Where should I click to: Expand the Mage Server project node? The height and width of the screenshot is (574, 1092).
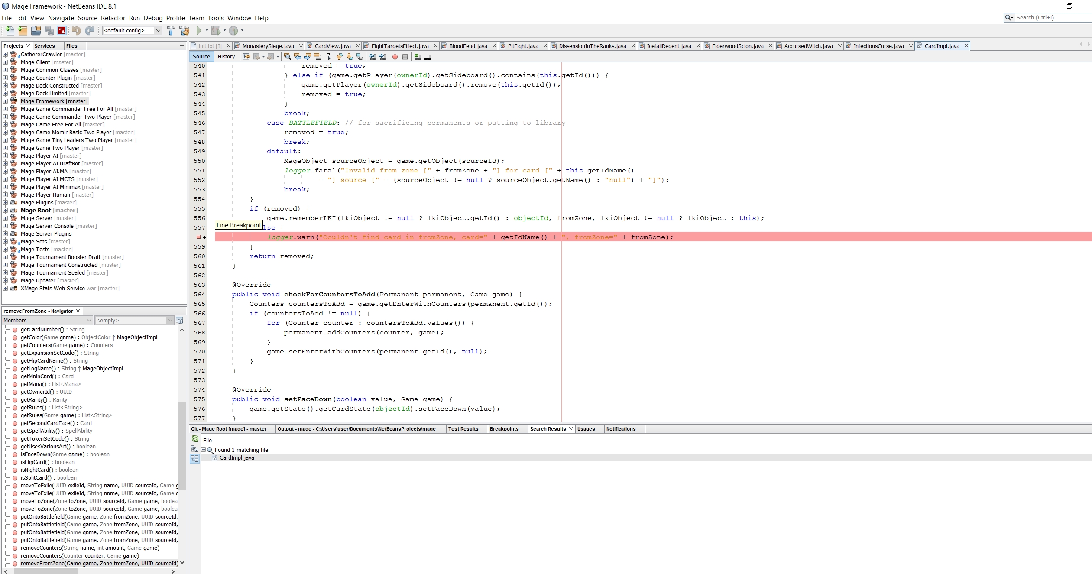[6, 218]
